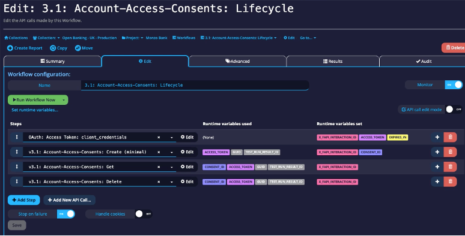Expand dropdown for Consents Get step

[171, 167]
